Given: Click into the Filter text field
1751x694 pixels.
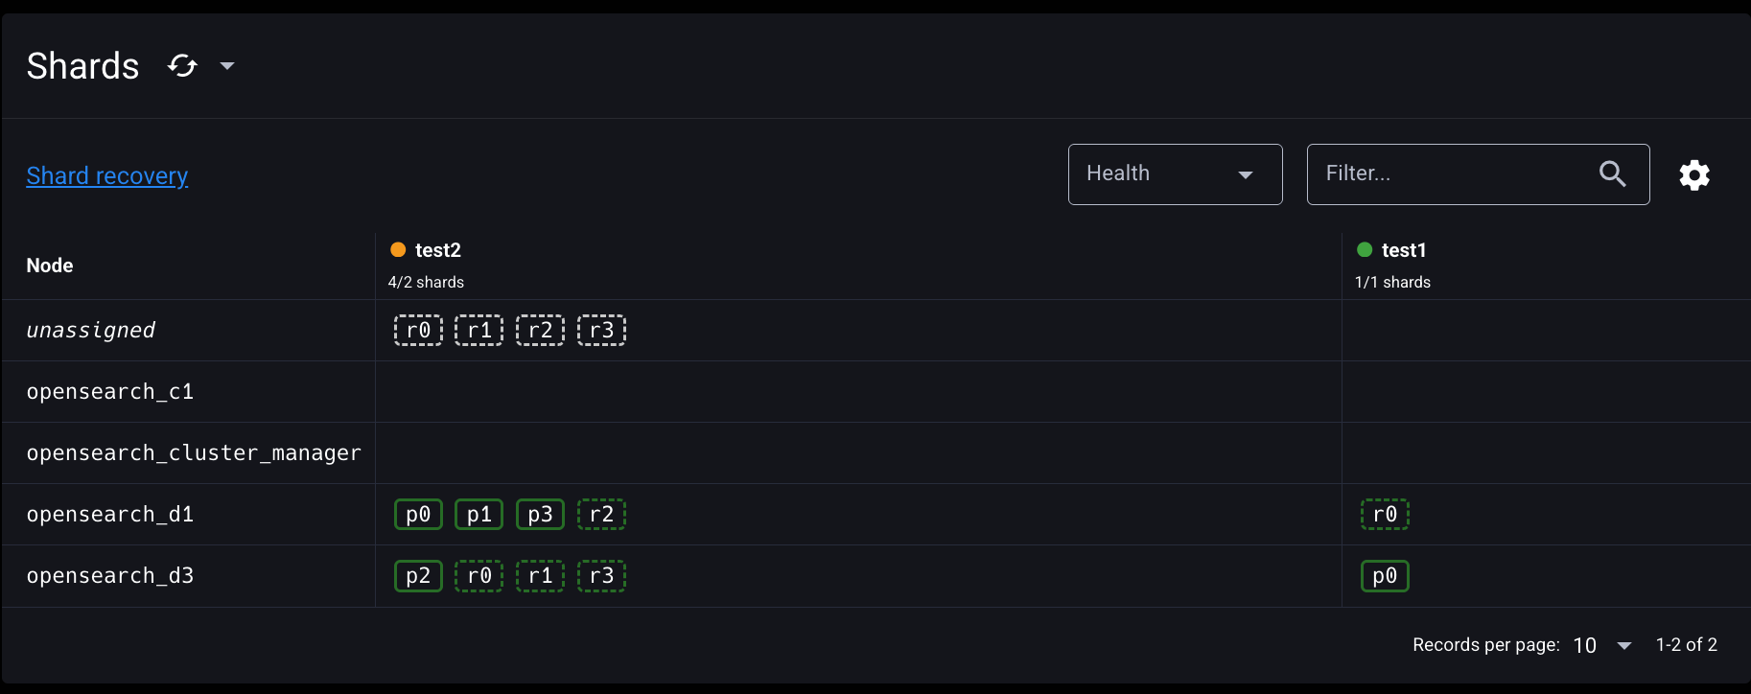Looking at the screenshot, I should point(1448,174).
